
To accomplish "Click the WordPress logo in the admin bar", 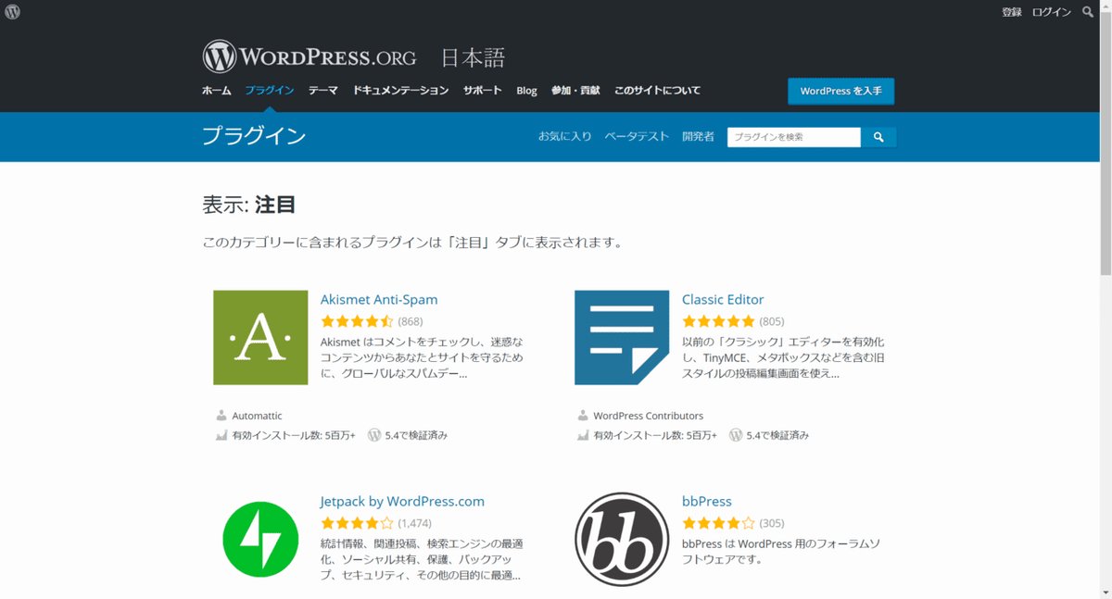I will click(x=12, y=12).
